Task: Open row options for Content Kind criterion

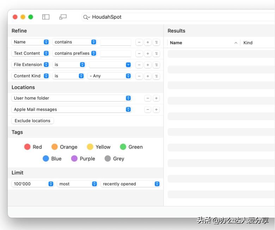Action: (x=156, y=76)
